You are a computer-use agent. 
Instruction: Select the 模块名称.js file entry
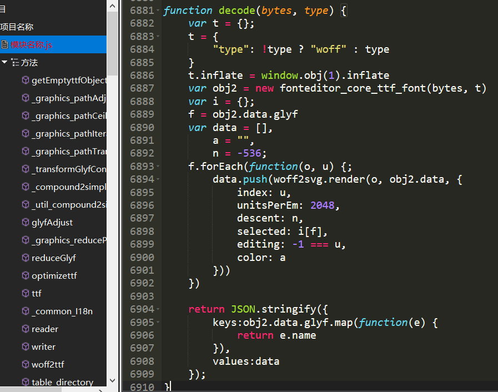tap(53, 44)
